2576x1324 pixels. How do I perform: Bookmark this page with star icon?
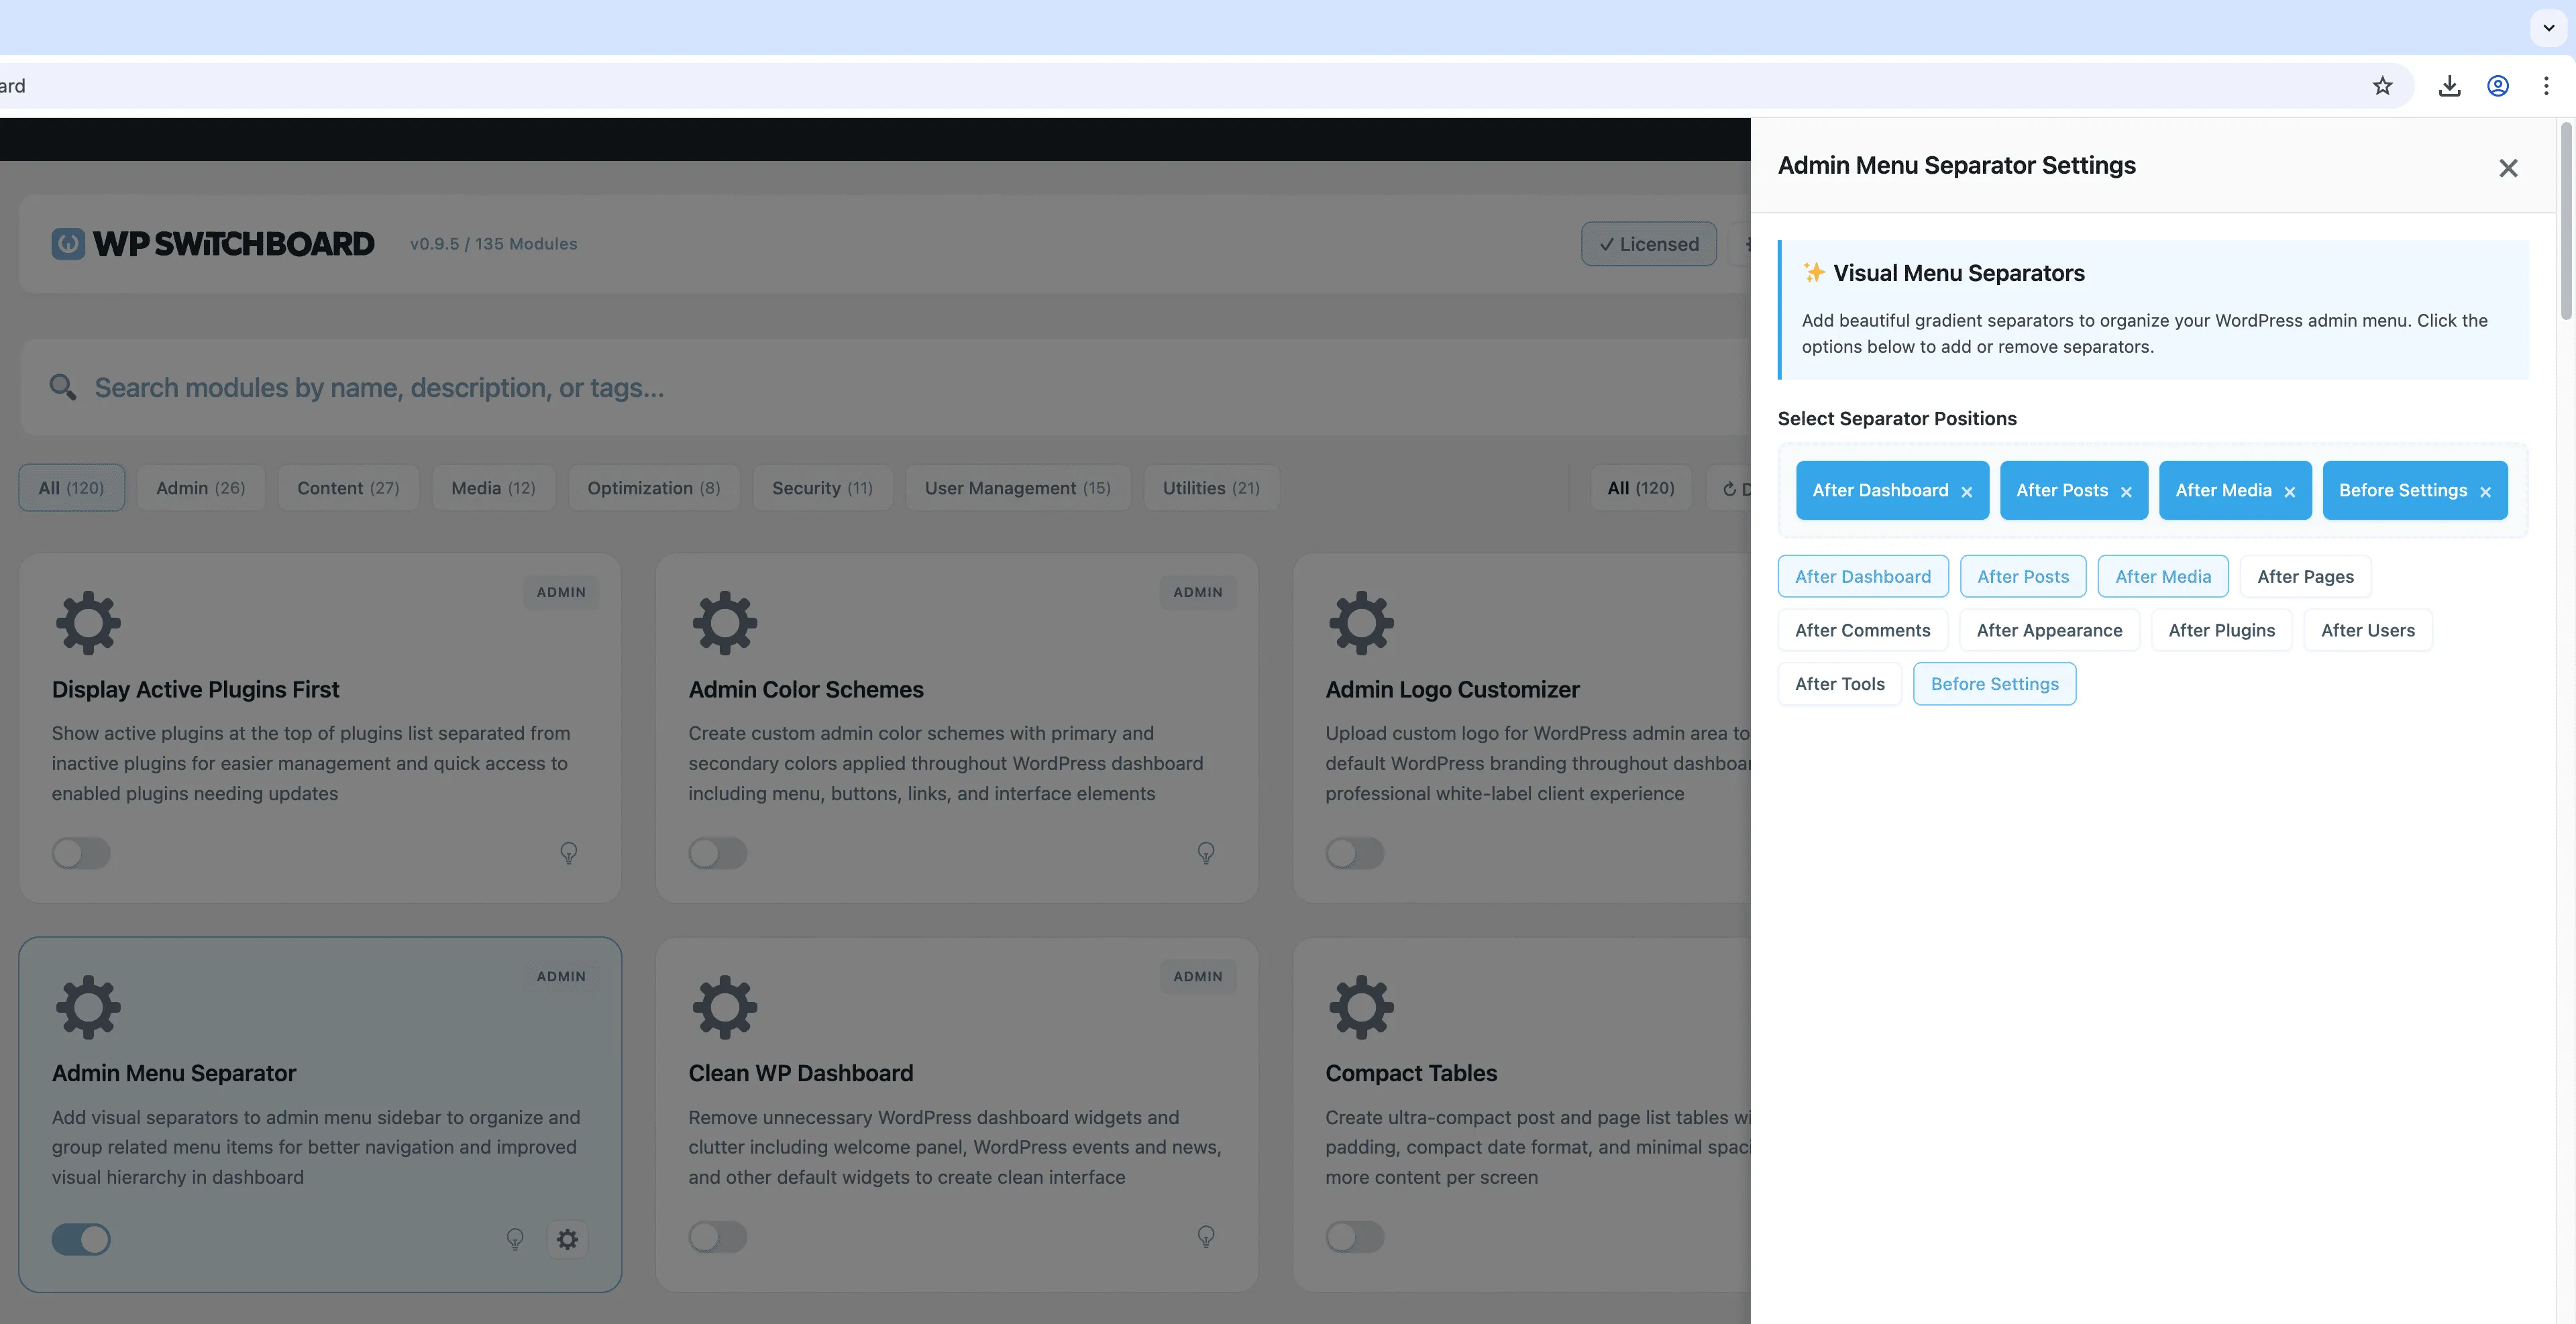tap(2383, 86)
